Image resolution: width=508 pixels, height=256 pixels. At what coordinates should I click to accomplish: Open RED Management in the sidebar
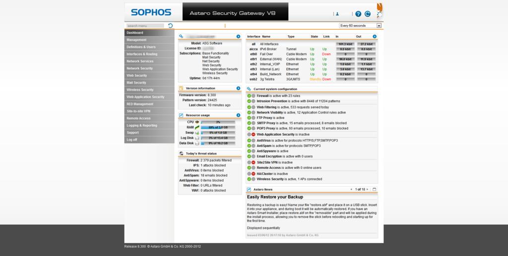(149, 104)
